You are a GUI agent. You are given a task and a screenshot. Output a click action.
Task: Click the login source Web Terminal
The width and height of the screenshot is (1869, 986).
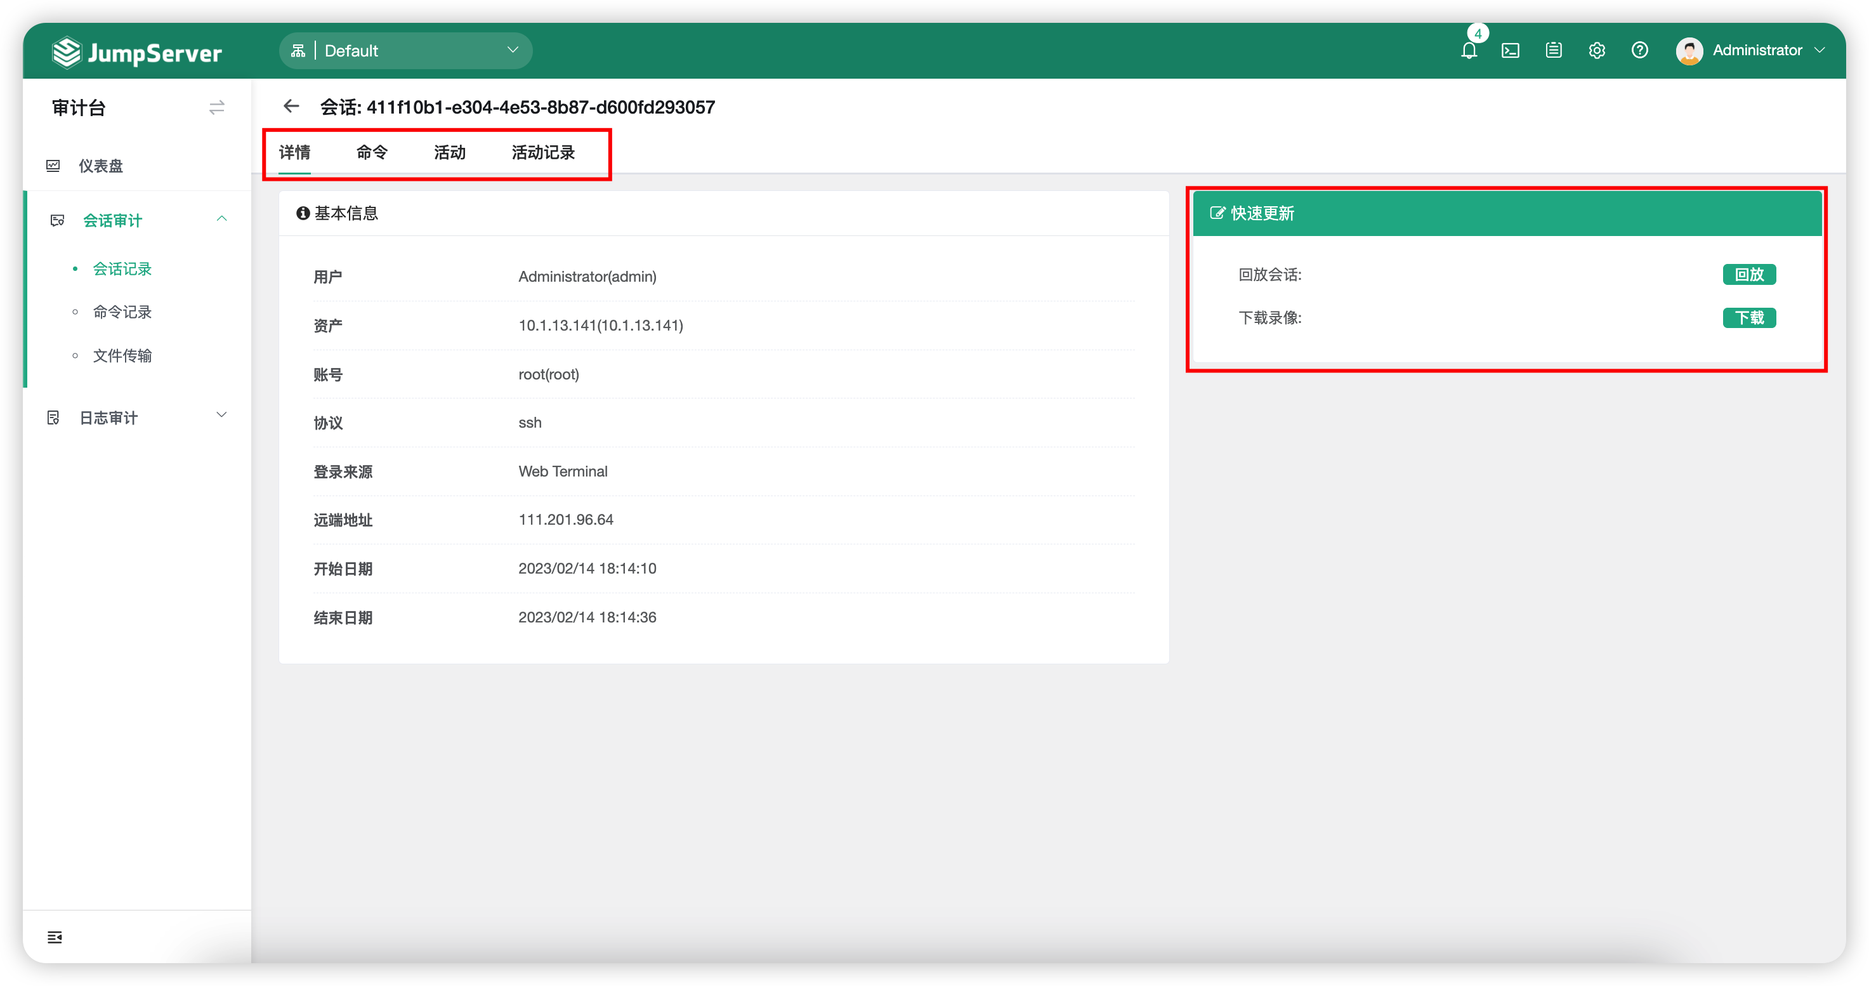pos(563,471)
